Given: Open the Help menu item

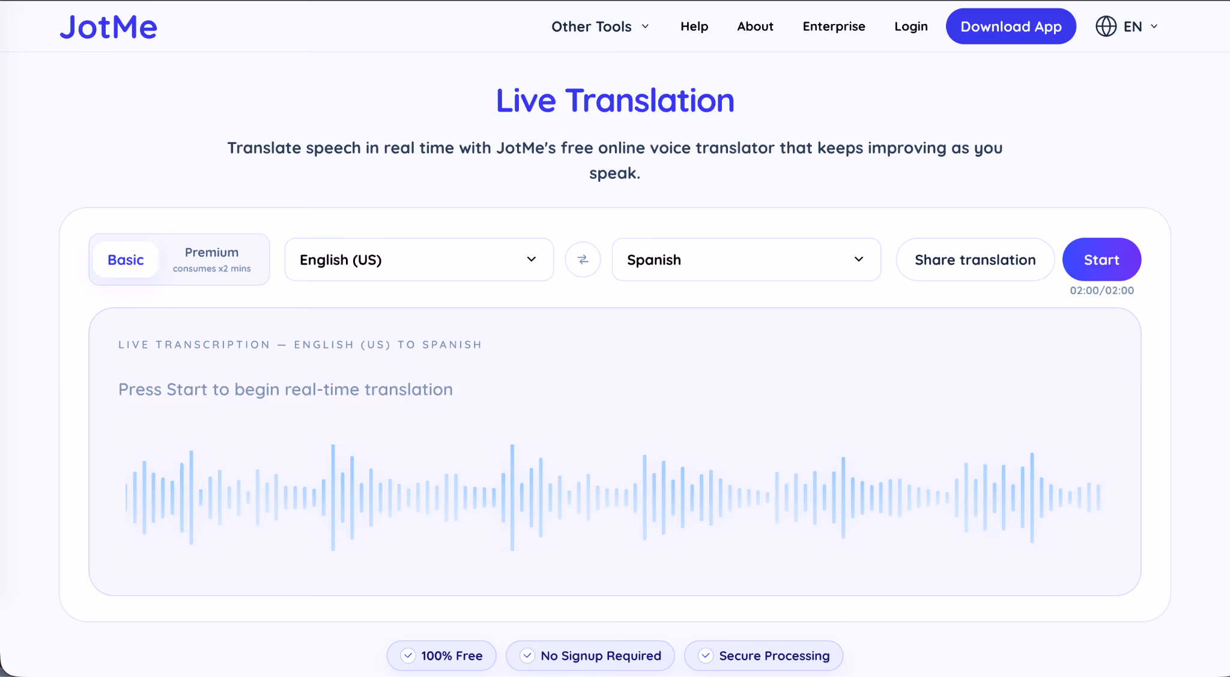Looking at the screenshot, I should pos(694,26).
